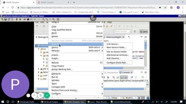Expand the Configure submenu arrow
The width and height of the screenshot is (186, 104).
point(102,94)
